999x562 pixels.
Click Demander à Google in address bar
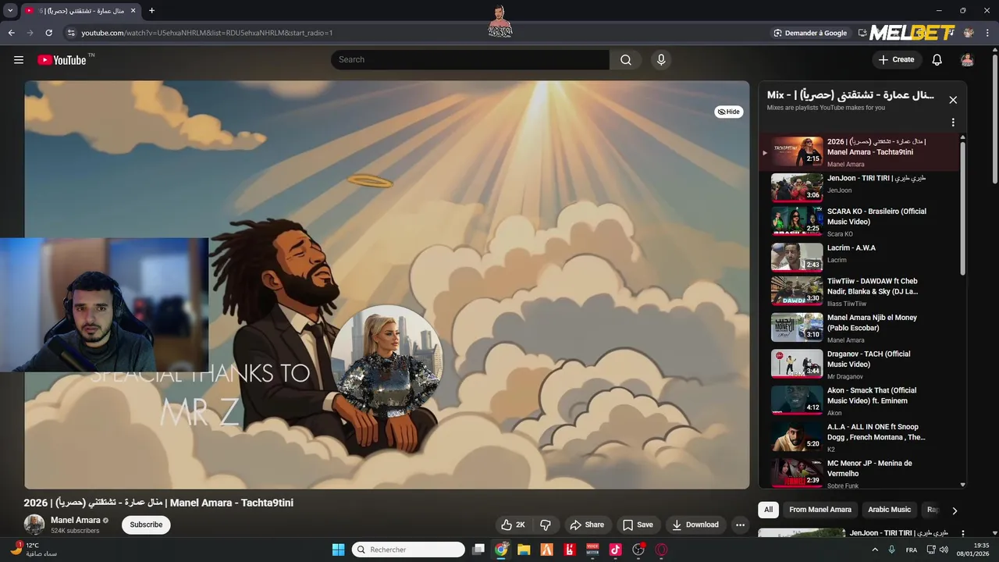click(810, 33)
